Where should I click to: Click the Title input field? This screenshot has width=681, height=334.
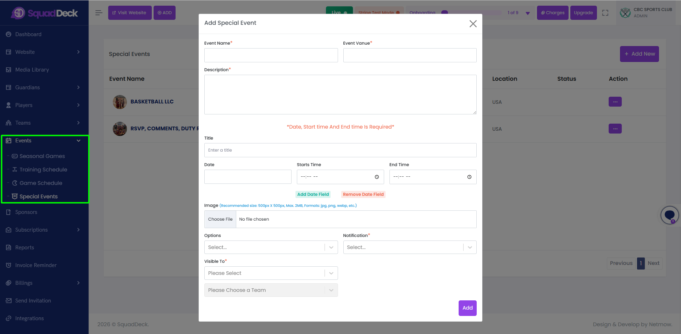[x=340, y=150]
